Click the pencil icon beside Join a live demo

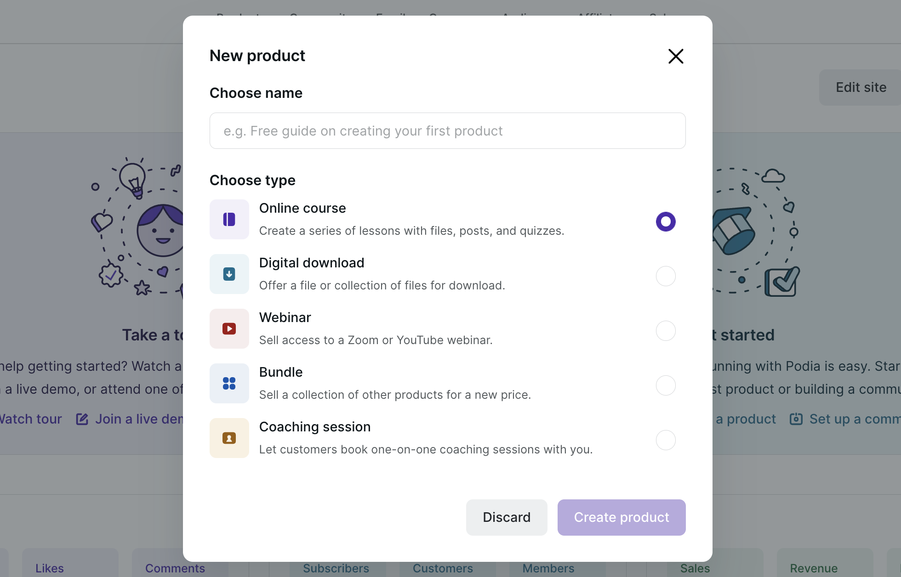[x=82, y=419]
